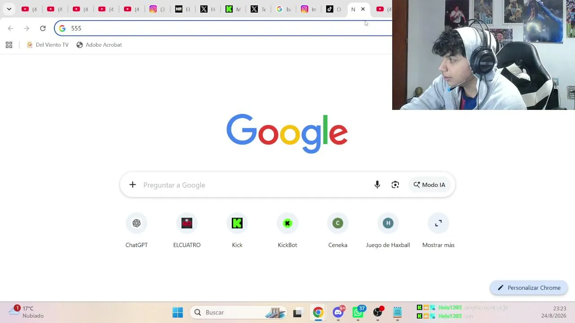Click the Google logo
Image resolution: width=575 pixels, height=323 pixels.
(287, 134)
